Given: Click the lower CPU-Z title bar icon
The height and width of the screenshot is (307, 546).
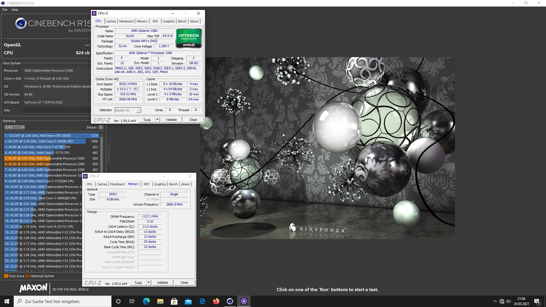Looking at the screenshot, I should click(85, 176).
